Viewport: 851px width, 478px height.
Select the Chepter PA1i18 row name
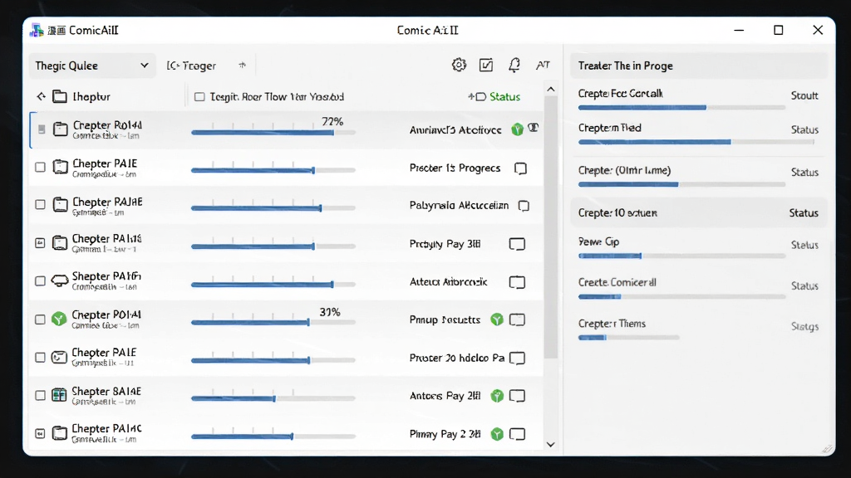click(107, 239)
